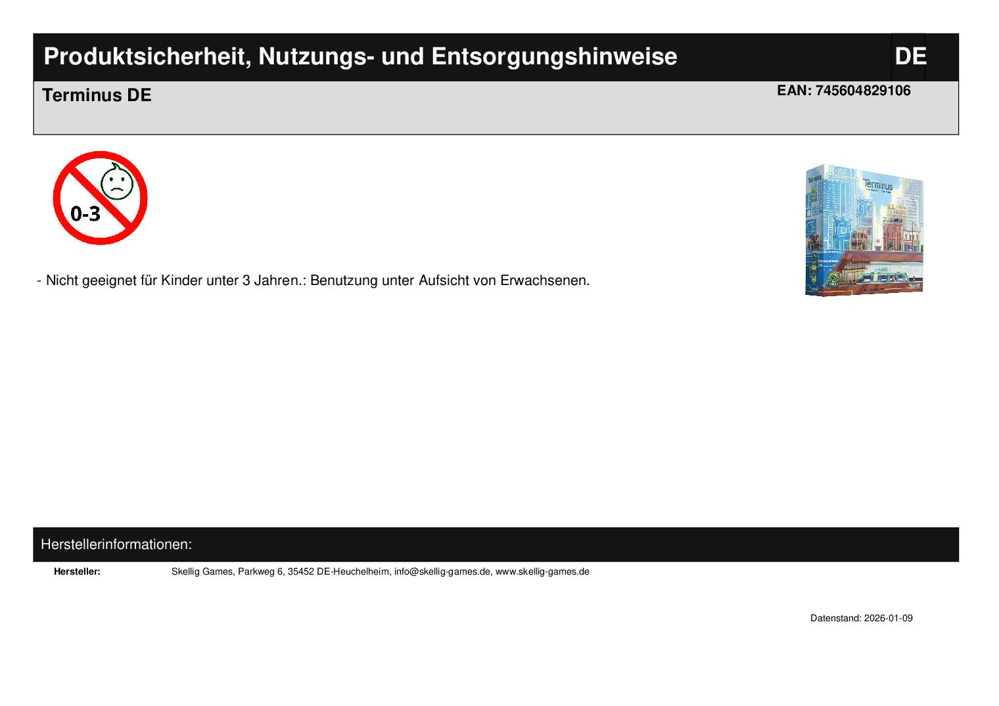This screenshot has width=999, height=706.
Task: Click the "0-3" text inside red circle
Action: click(x=85, y=214)
